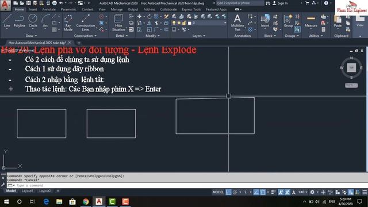Image resolution: width=368 pixels, height=207 pixels.
Task: Select the Arc draw tool
Action: [x=45, y=21]
